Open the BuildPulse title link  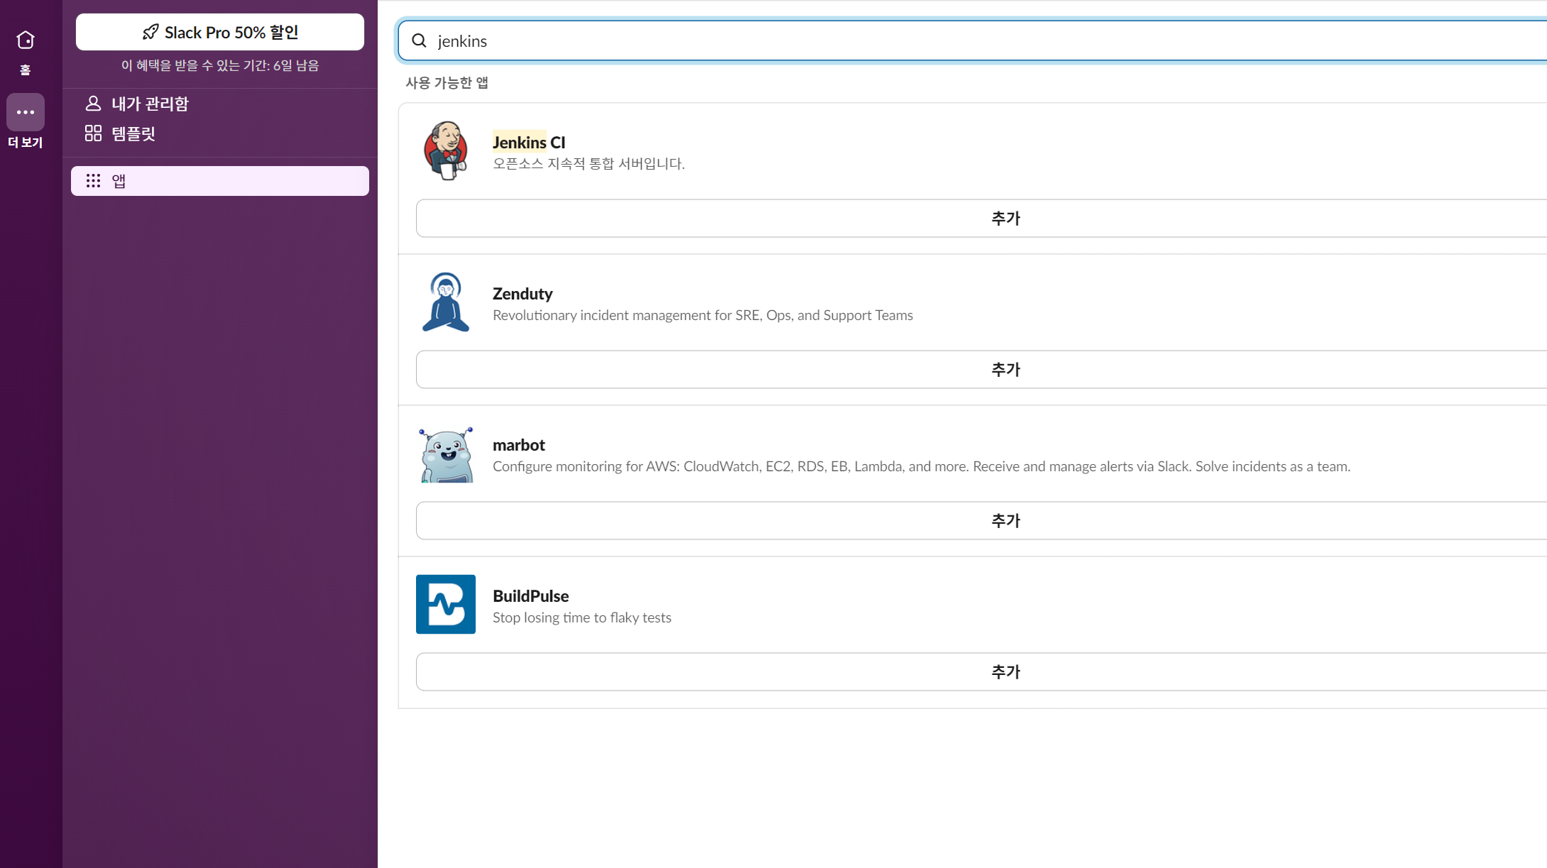(x=530, y=596)
